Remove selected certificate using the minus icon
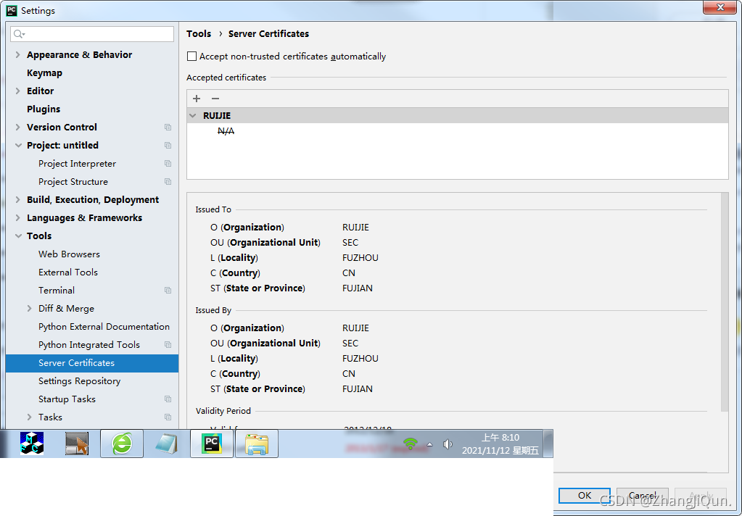The image size is (742, 516). [x=215, y=98]
